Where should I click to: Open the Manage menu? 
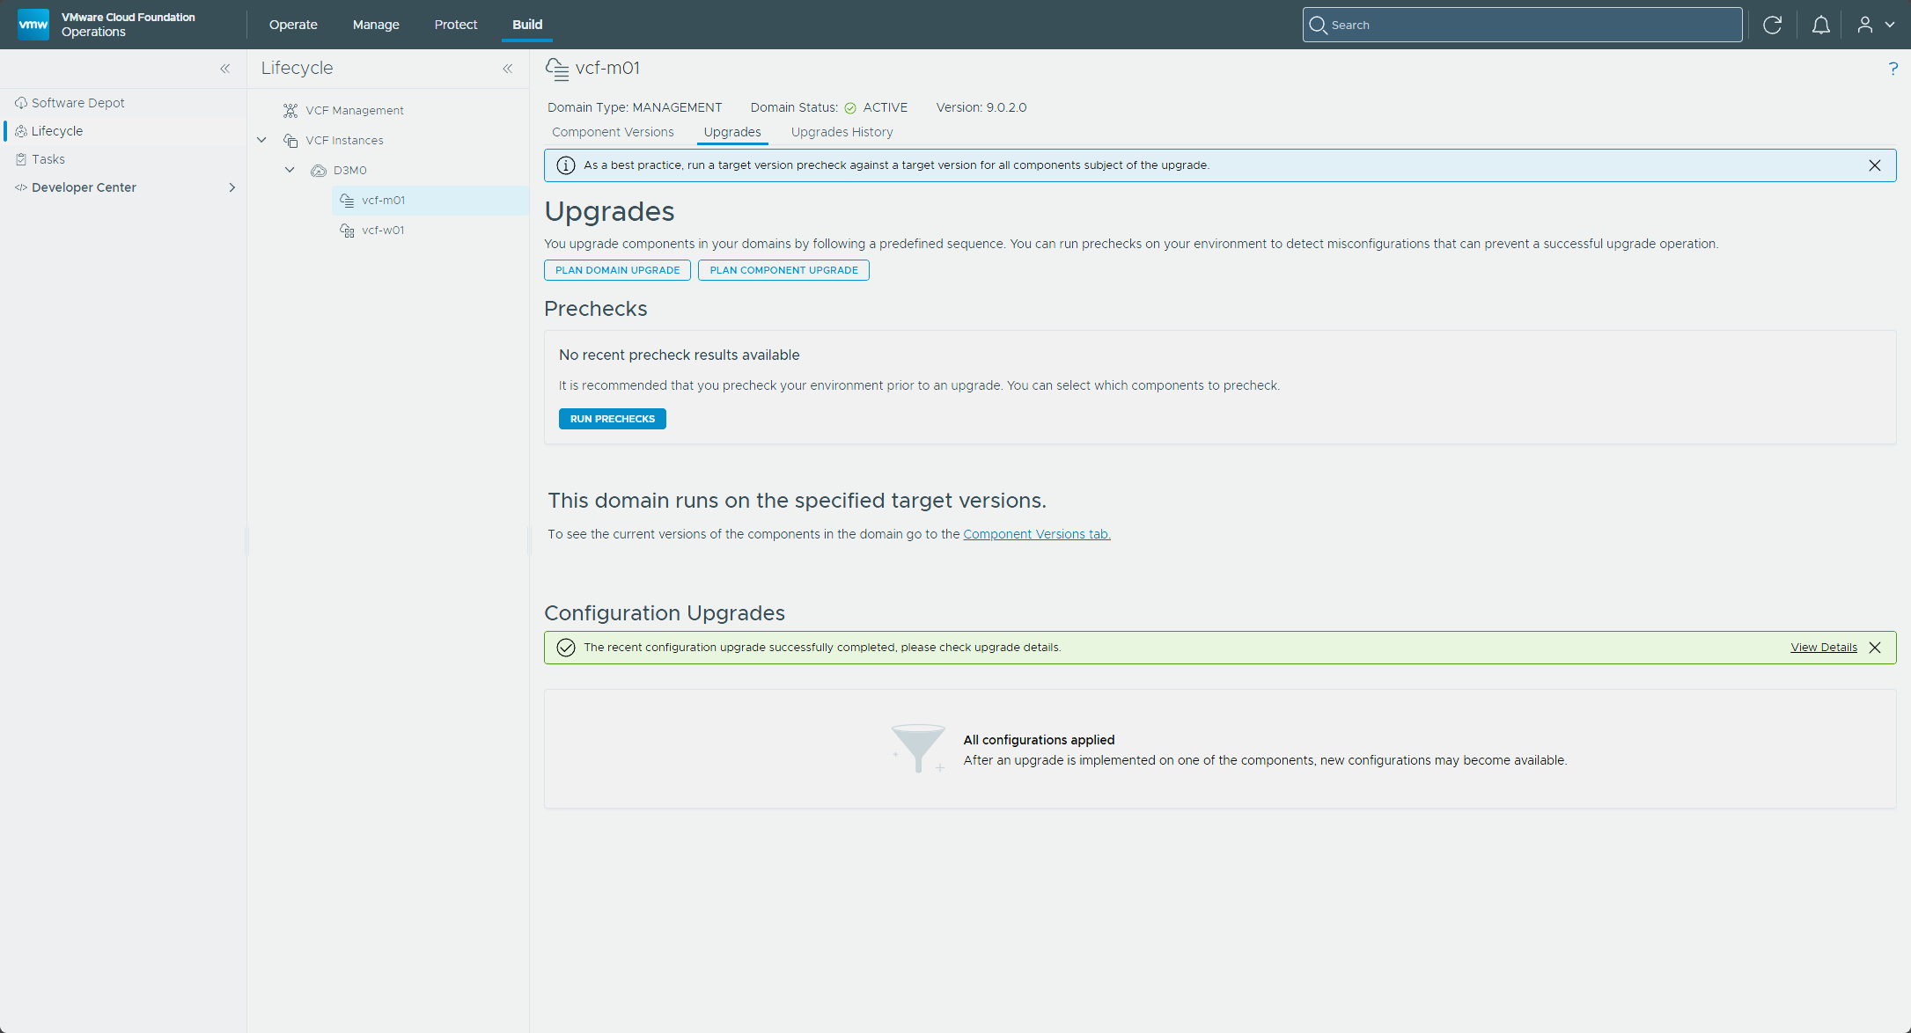(x=376, y=25)
